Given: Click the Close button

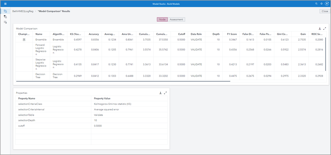Looking at the screenshot, I should [x=325, y=11].
